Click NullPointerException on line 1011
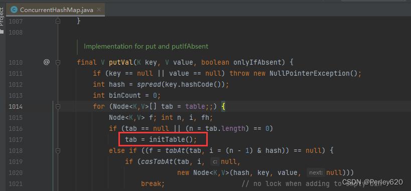Screen dimensions: 411x191 coord(310,73)
